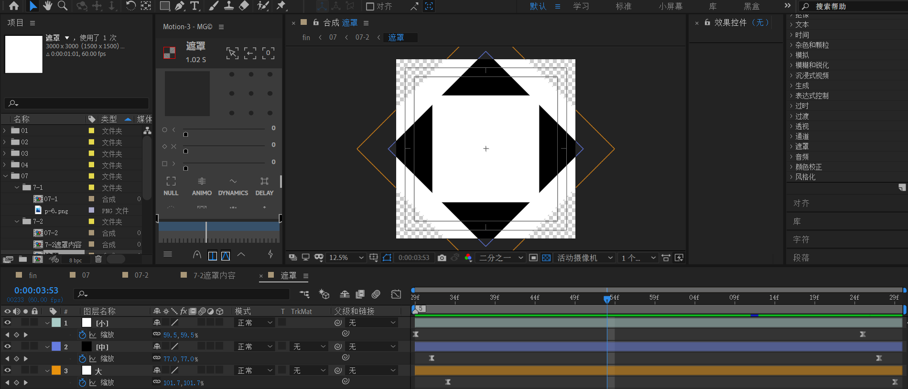Select the Clone Stamp tool
The width and height of the screenshot is (908, 389).
[229, 6]
